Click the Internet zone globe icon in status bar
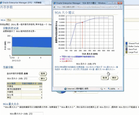 point(66,89)
